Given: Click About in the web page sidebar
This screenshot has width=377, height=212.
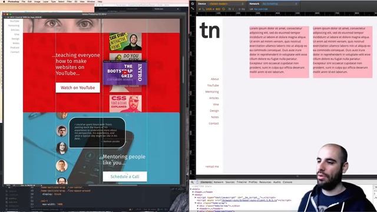Looking at the screenshot, I should [x=214, y=79].
